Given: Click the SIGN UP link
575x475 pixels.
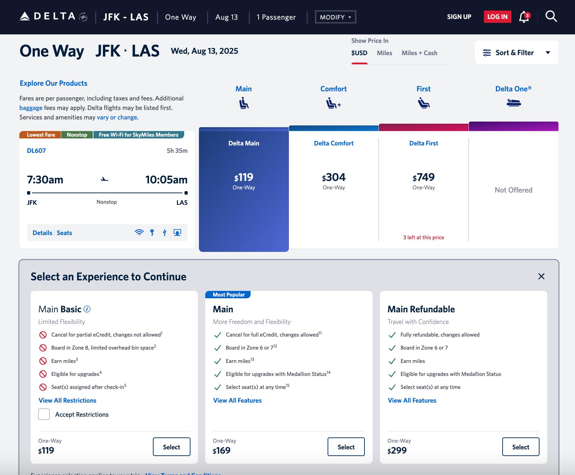Looking at the screenshot, I should click(x=459, y=17).
